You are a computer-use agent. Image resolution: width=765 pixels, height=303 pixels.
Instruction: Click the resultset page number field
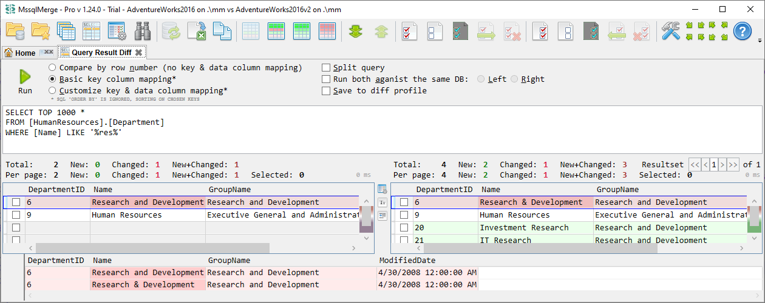(x=715, y=164)
